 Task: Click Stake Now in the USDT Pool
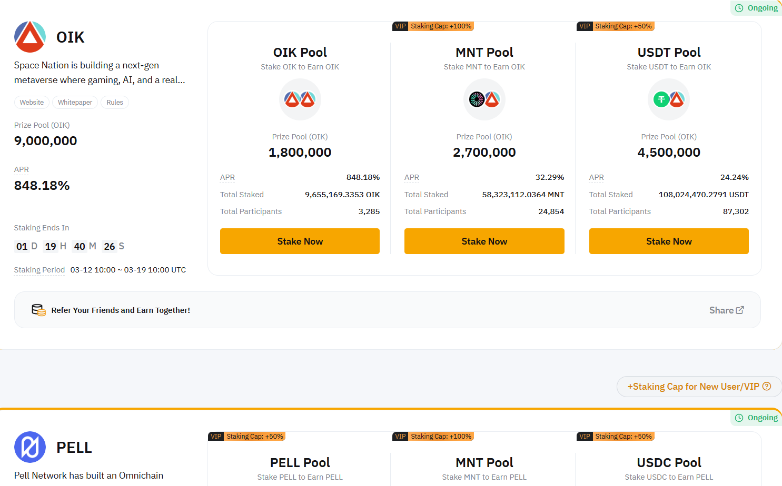click(x=669, y=241)
